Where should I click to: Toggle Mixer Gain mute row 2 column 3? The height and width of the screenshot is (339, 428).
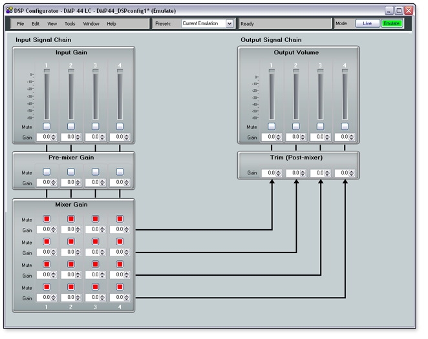pyautogui.click(x=95, y=242)
